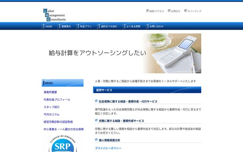This screenshot has width=243, height=152.
Task: Open the サイトマップ link
Action: (194, 11)
